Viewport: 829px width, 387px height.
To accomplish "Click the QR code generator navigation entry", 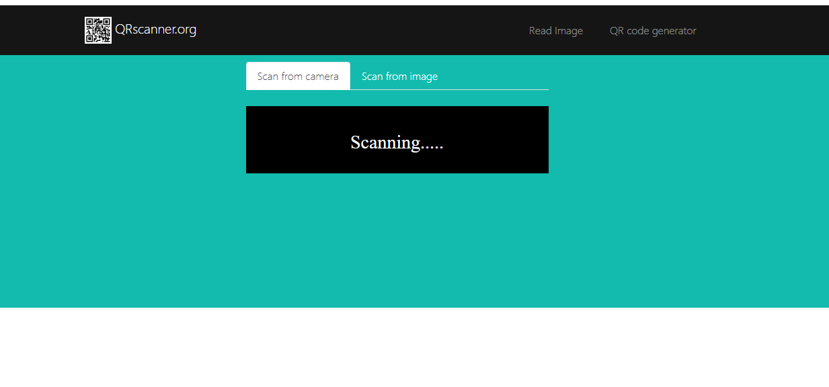I will point(652,30).
